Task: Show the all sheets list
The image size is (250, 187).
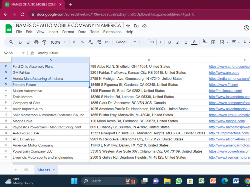Action: 26,170
